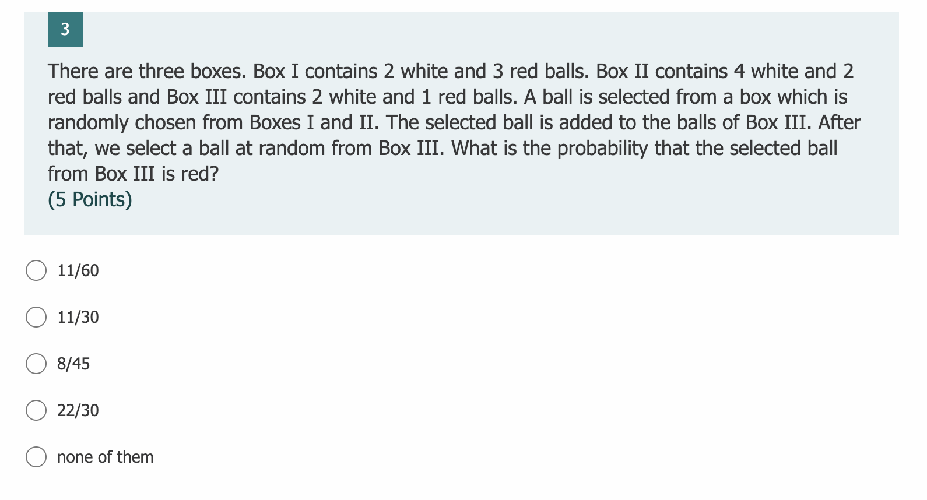Click the '22/30' answer label text
Image resolution: width=927 pixels, height=500 pixels.
[x=78, y=410]
